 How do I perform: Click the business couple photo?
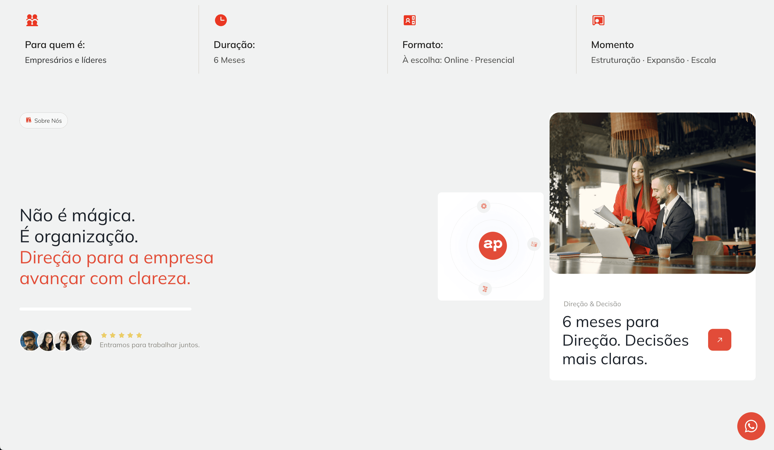652,193
